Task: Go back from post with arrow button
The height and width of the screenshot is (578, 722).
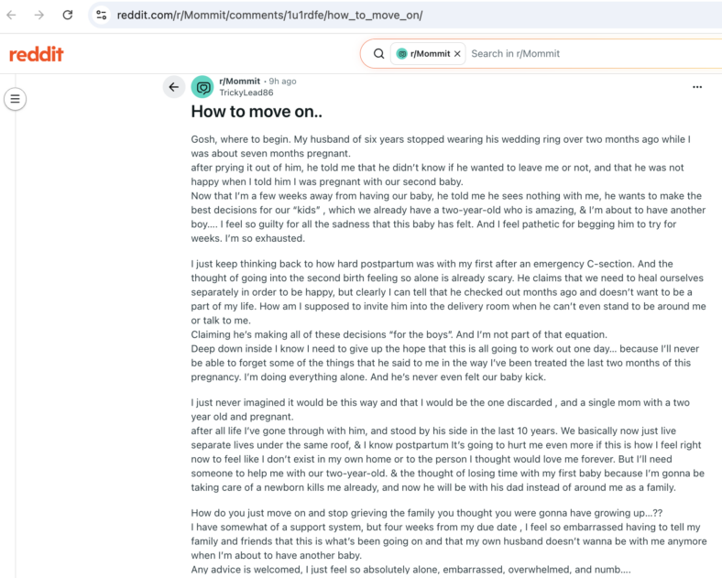Action: coord(173,87)
